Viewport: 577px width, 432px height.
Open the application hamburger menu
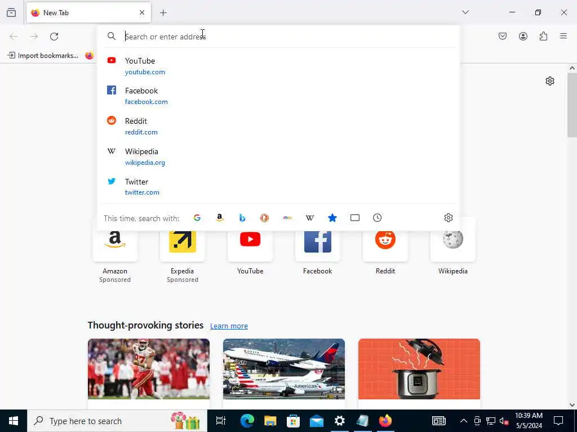pyautogui.click(x=563, y=36)
